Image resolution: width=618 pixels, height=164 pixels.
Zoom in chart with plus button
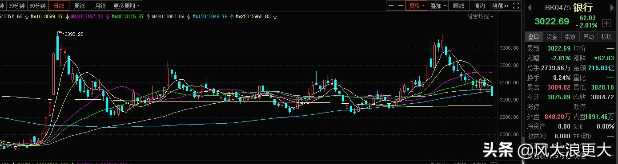click(x=391, y=6)
